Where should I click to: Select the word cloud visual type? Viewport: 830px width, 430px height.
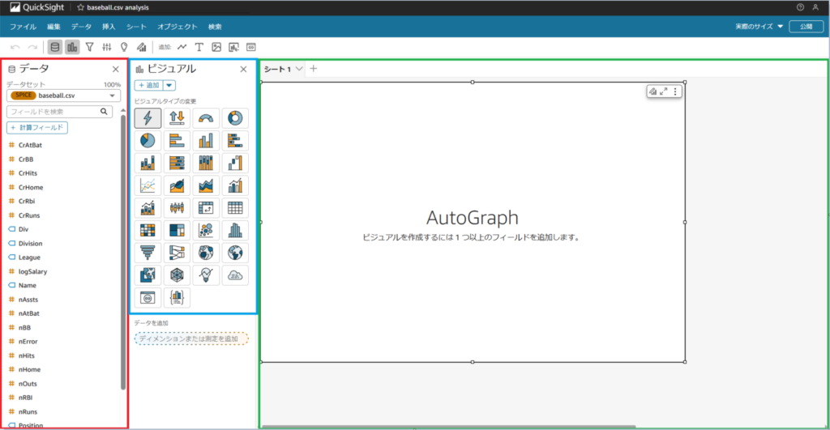[235, 275]
